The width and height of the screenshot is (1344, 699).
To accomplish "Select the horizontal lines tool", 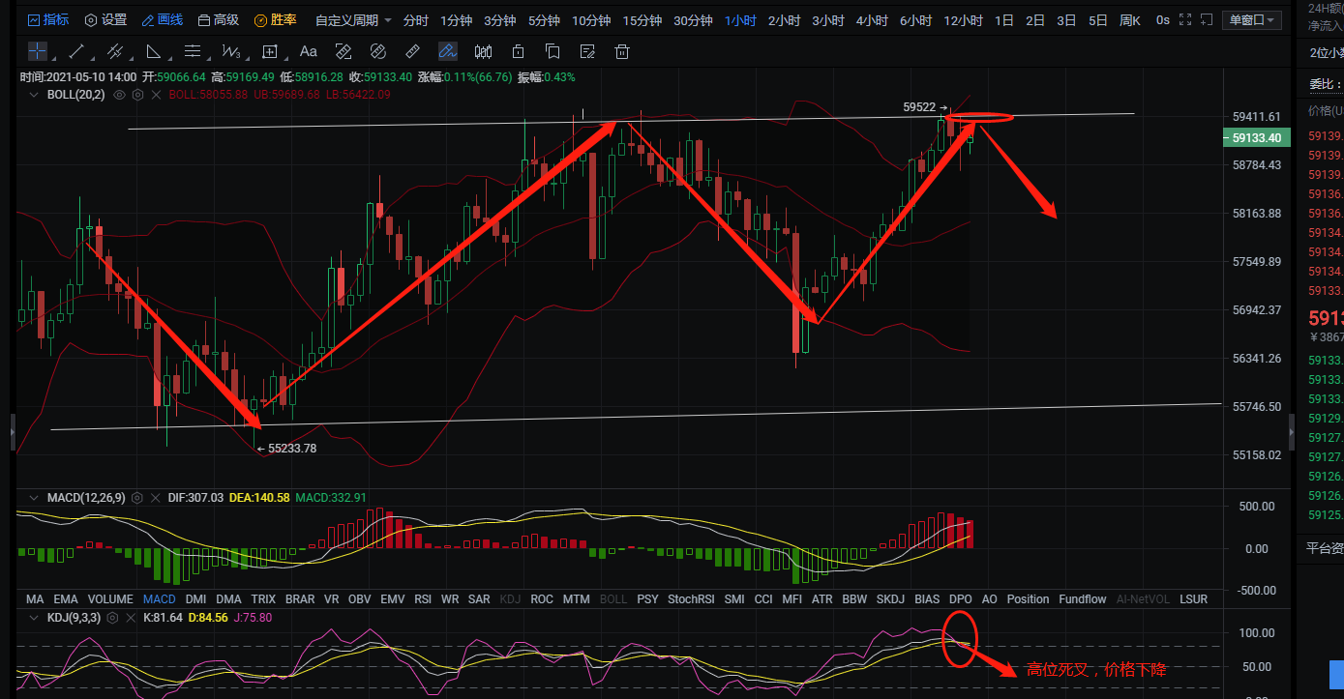I will (x=192, y=51).
